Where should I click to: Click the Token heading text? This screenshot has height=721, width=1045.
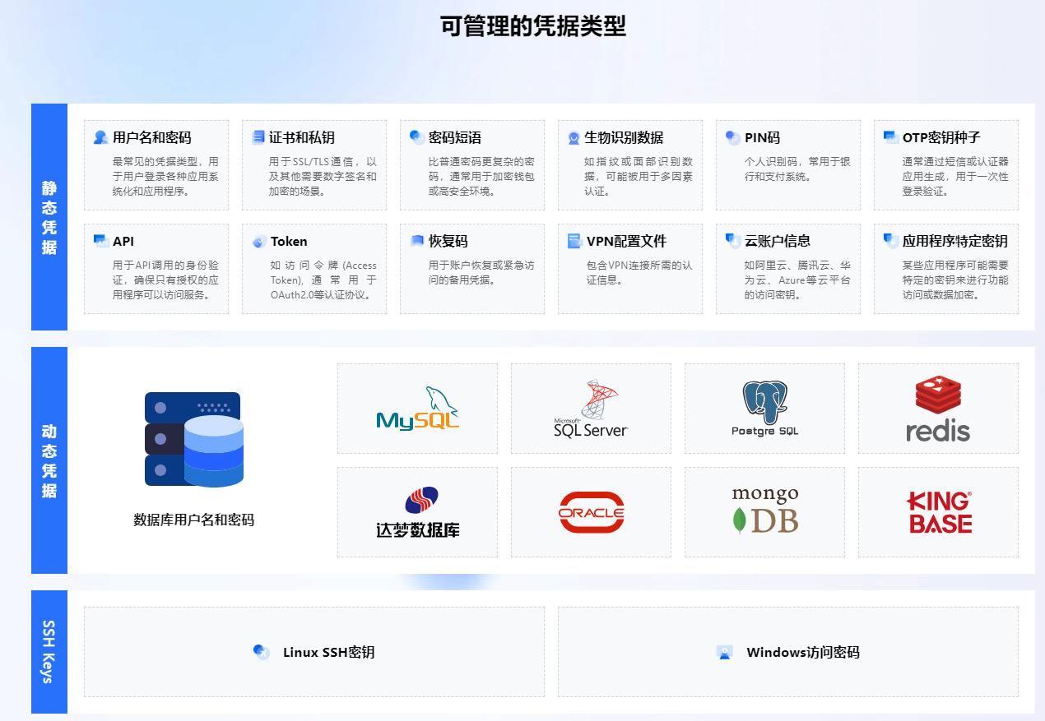(289, 241)
